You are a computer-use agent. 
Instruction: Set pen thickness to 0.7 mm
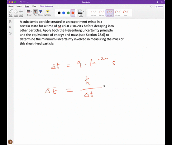pyautogui.click(x=118, y=13)
